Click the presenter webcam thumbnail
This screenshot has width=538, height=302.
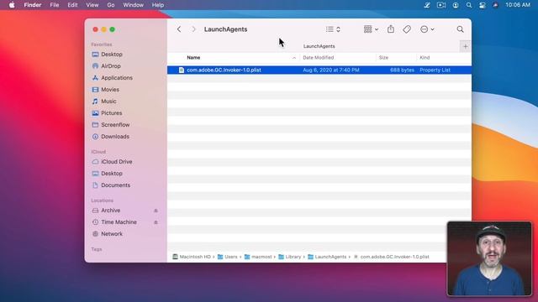[x=489, y=258]
